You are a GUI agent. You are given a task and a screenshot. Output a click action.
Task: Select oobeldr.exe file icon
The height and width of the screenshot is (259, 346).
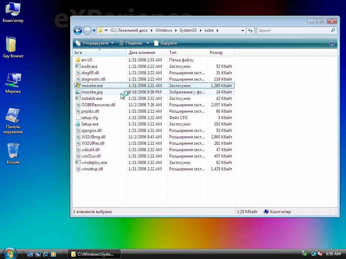[78, 98]
